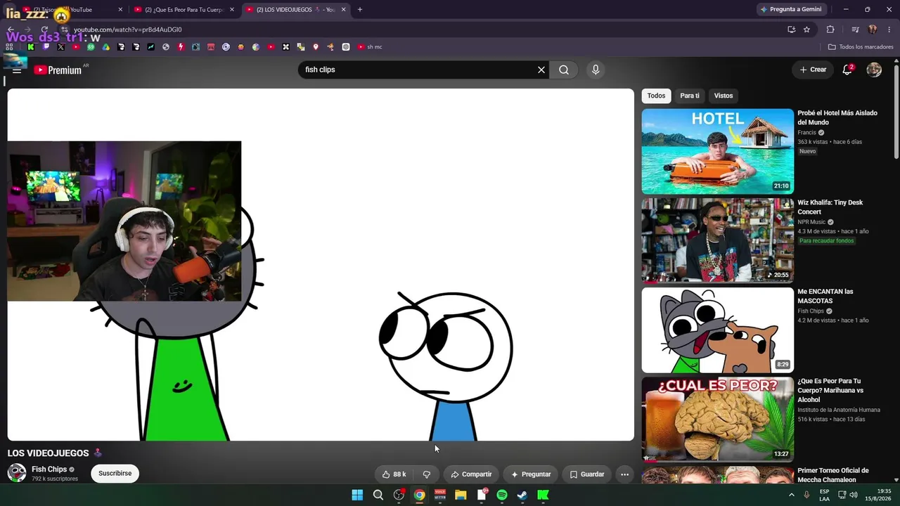Open File Explorer from the taskbar
This screenshot has height=506, width=900.
461,495
